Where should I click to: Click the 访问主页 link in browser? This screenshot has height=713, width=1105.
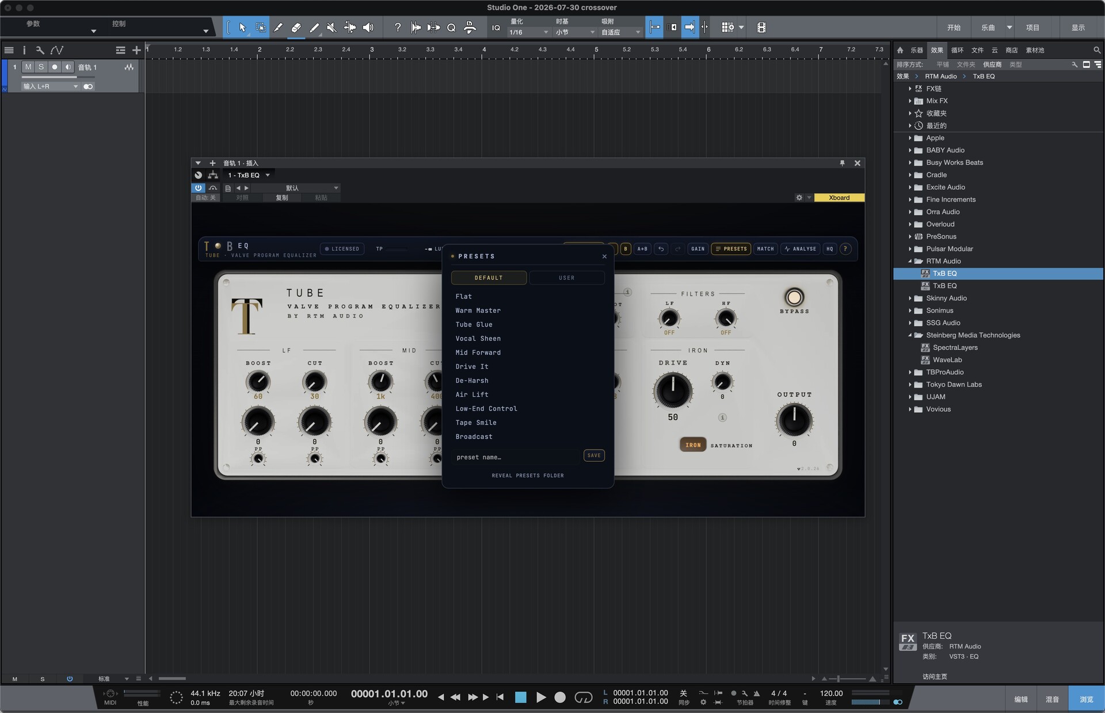click(x=935, y=677)
